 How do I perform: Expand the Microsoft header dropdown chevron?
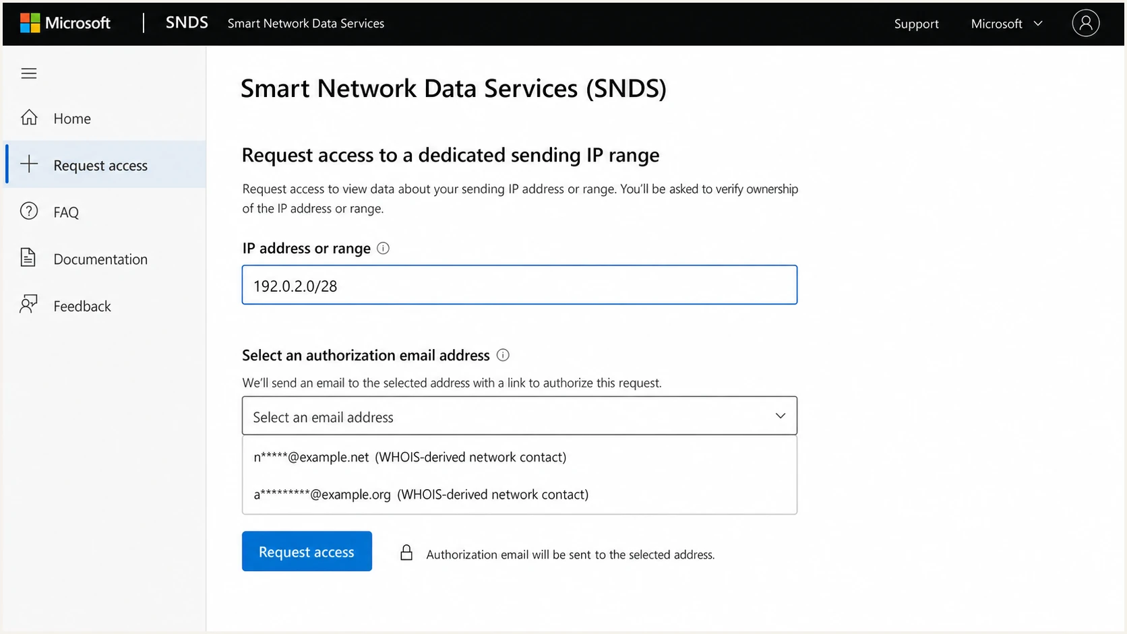(x=1038, y=24)
